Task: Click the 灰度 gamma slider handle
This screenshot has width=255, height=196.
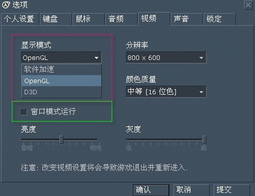Action: click(x=205, y=140)
